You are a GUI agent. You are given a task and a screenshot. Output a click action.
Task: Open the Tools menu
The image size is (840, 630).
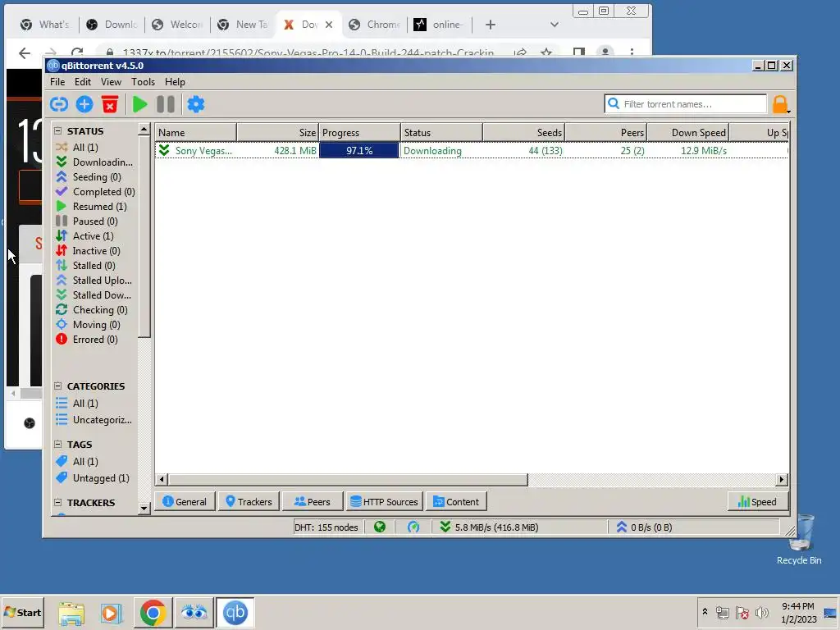point(143,82)
